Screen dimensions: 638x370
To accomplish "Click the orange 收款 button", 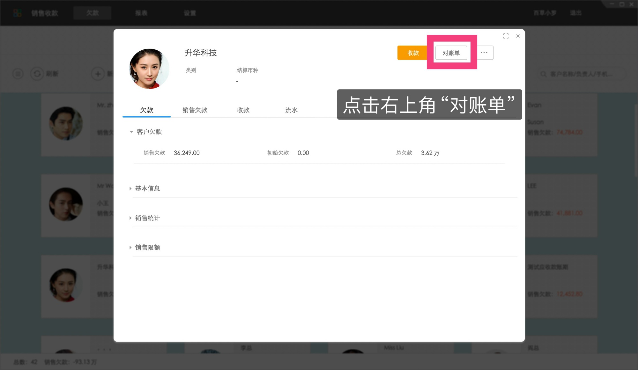I will (412, 53).
